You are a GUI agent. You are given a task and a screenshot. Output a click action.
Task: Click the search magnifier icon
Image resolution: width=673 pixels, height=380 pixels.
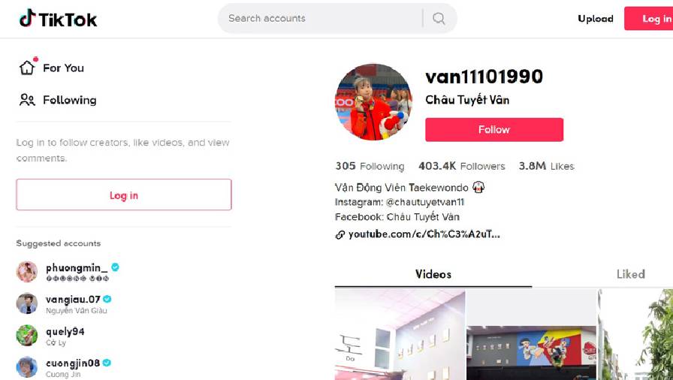click(x=439, y=19)
